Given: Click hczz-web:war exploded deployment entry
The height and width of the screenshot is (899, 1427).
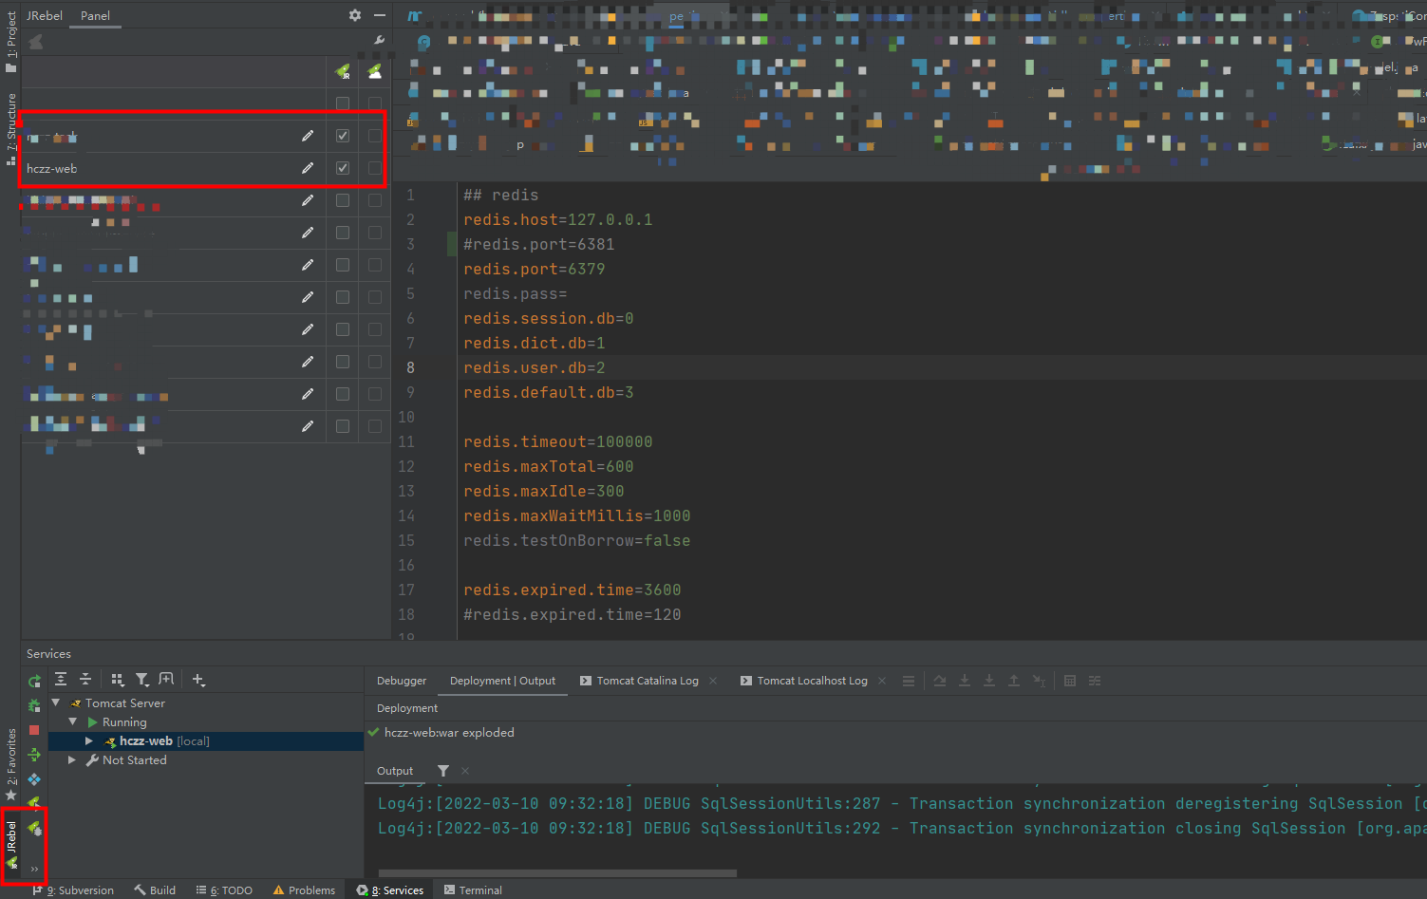Looking at the screenshot, I should click(441, 733).
